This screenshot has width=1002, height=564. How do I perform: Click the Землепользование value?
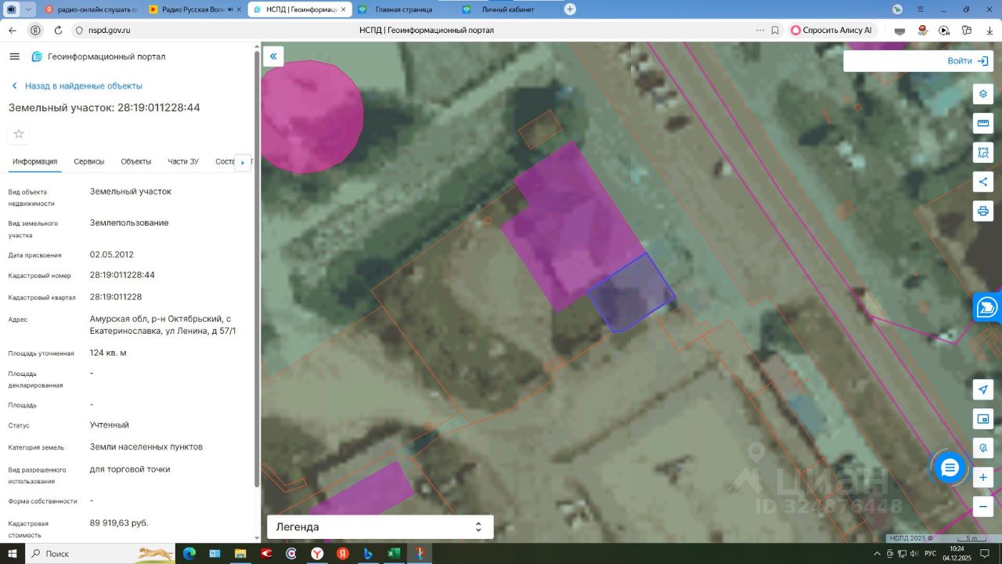pyautogui.click(x=129, y=222)
